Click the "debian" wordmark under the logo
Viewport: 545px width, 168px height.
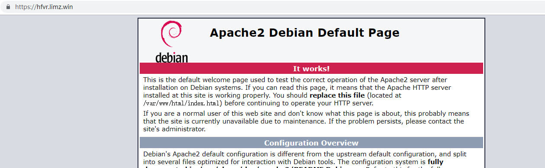171,58
